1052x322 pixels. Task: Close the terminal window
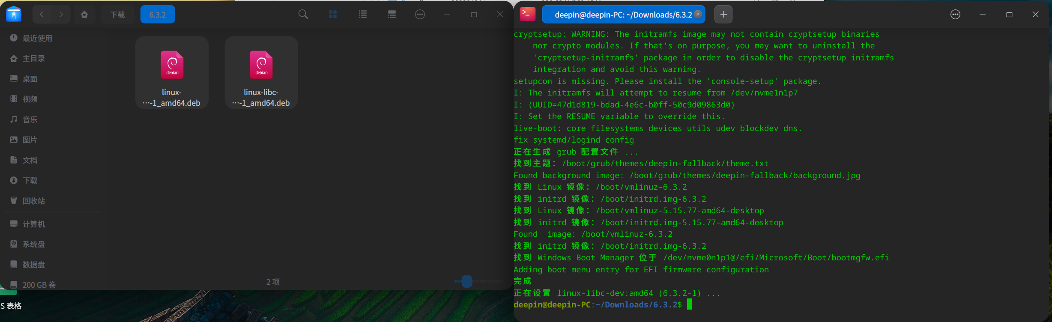(1036, 15)
